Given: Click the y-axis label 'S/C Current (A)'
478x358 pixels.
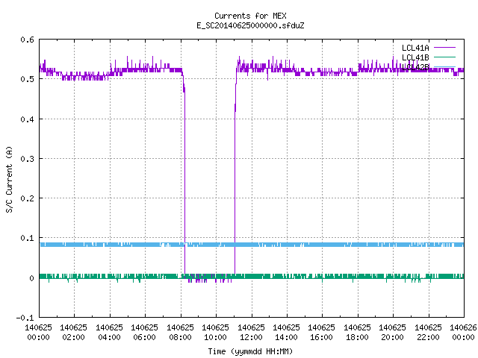Looking at the screenshot, I should [9, 179].
